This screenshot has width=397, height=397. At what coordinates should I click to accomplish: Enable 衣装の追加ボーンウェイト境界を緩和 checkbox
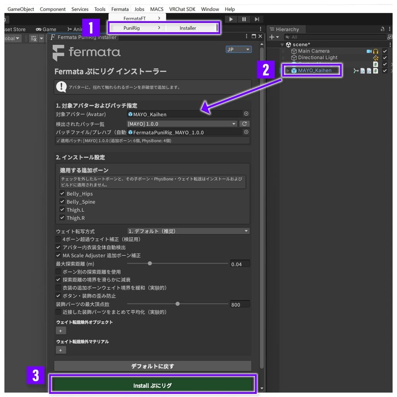click(58, 288)
